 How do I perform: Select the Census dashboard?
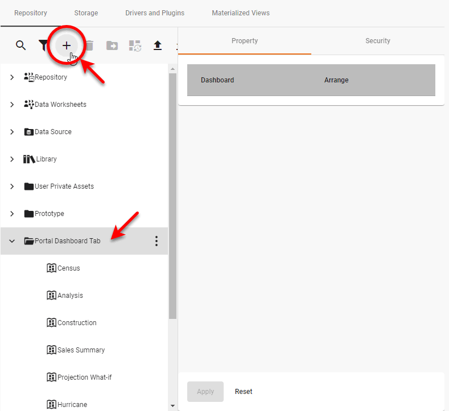click(69, 268)
